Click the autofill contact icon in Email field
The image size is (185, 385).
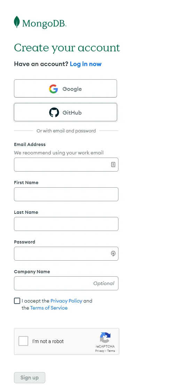113,165
